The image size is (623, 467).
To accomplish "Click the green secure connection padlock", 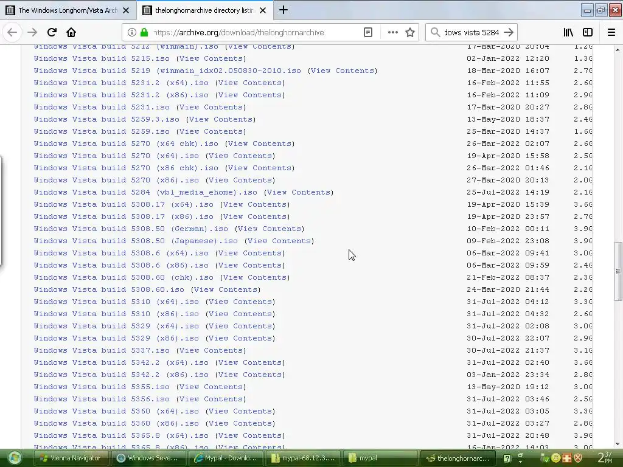I will [144, 33].
